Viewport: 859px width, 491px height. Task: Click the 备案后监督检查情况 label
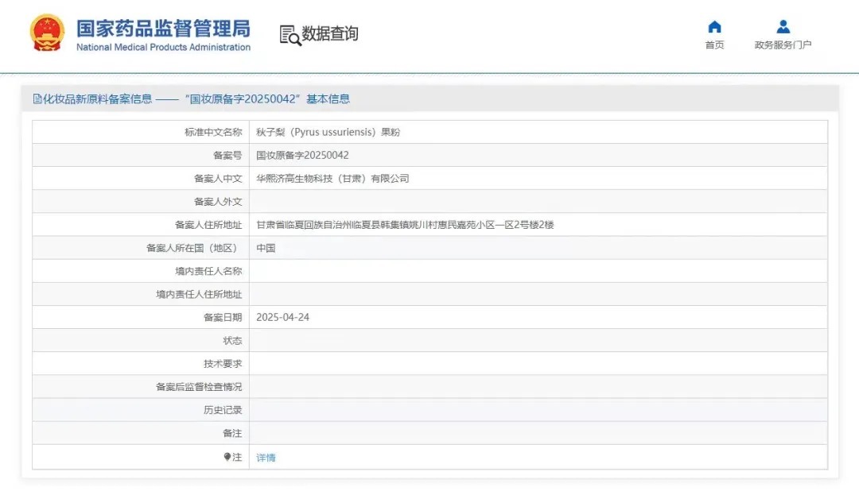point(199,387)
